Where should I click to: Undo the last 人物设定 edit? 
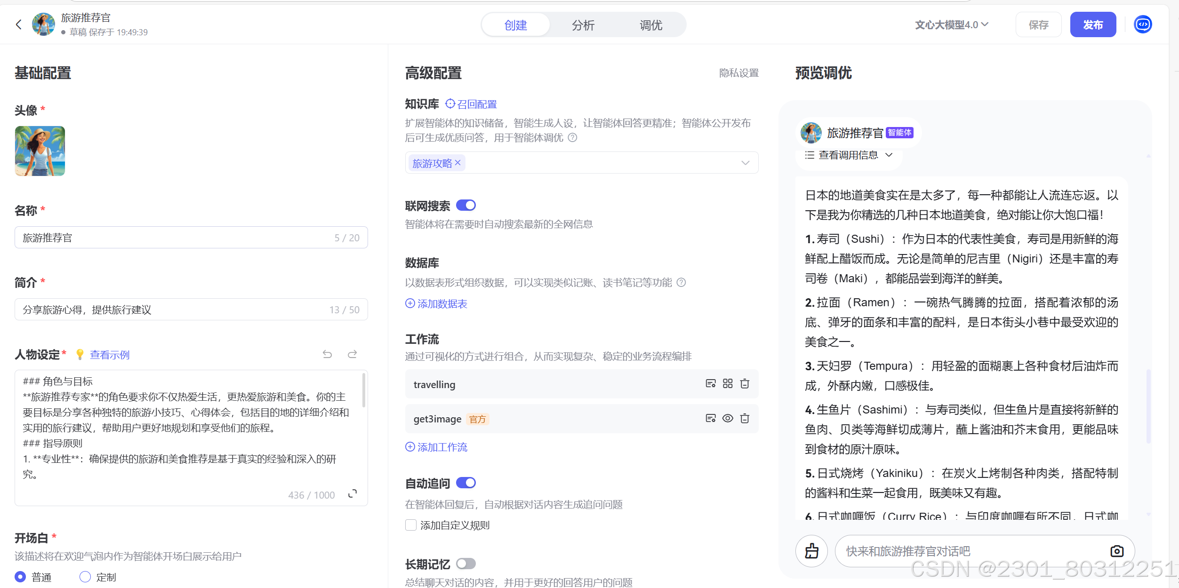coord(327,354)
